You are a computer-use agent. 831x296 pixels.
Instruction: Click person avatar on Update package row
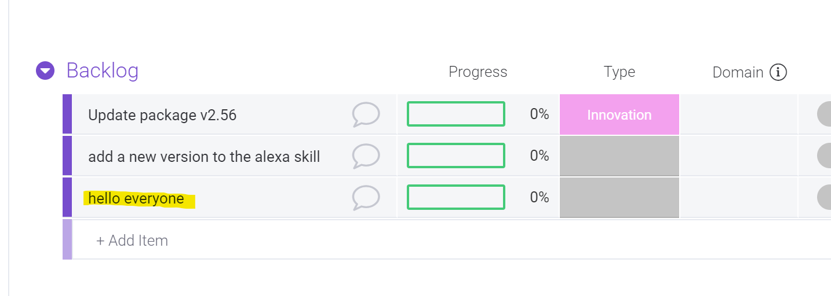click(825, 114)
